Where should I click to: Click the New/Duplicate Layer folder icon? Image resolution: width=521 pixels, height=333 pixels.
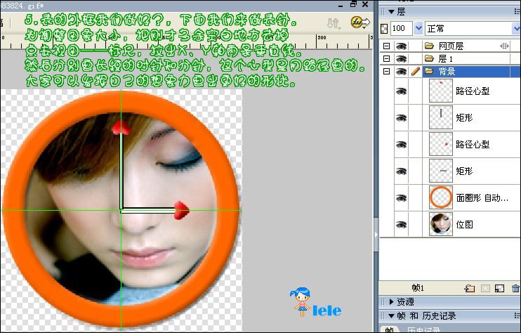470,287
